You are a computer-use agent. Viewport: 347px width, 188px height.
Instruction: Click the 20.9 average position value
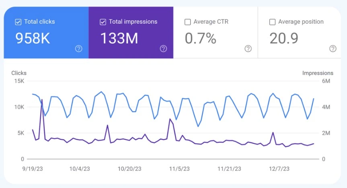(284, 38)
